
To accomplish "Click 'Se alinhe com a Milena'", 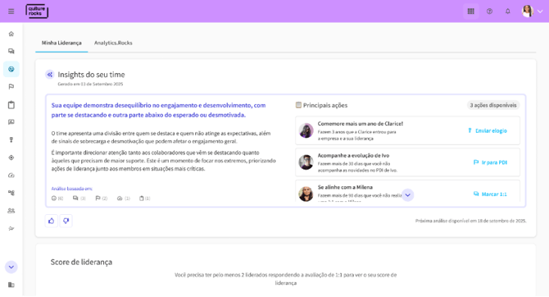I will pyautogui.click(x=345, y=187).
